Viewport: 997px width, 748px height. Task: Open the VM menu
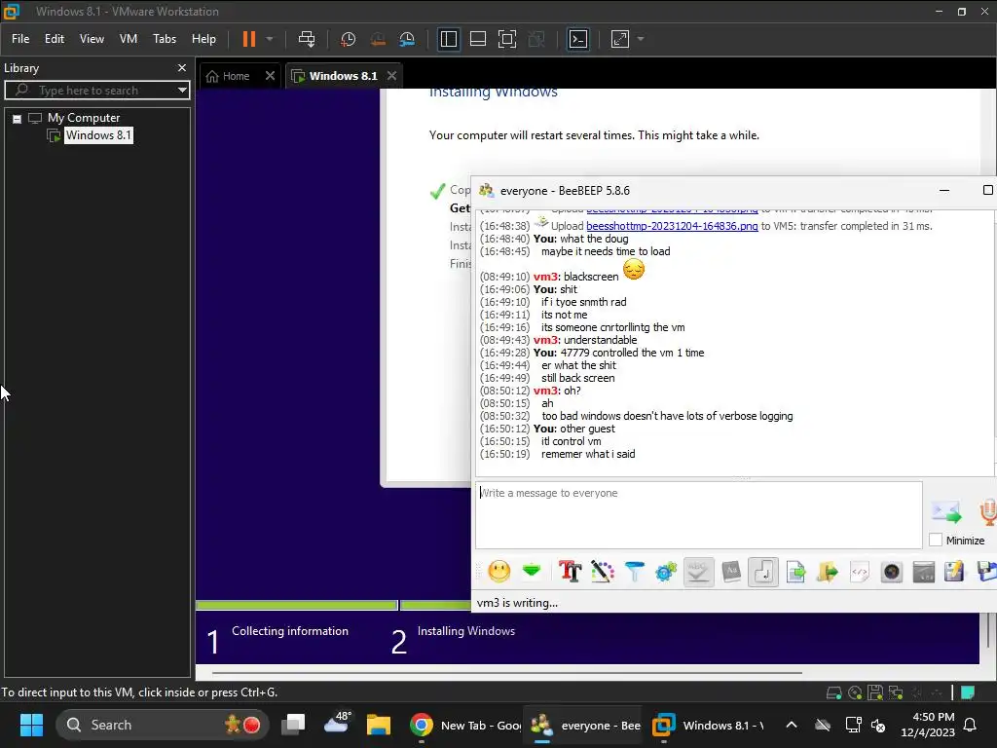[x=129, y=39]
